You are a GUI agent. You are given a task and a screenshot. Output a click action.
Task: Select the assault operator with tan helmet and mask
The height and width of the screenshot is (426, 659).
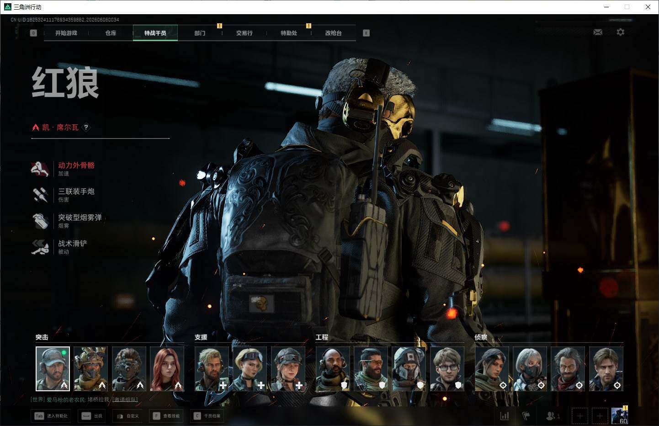pyautogui.click(x=91, y=369)
